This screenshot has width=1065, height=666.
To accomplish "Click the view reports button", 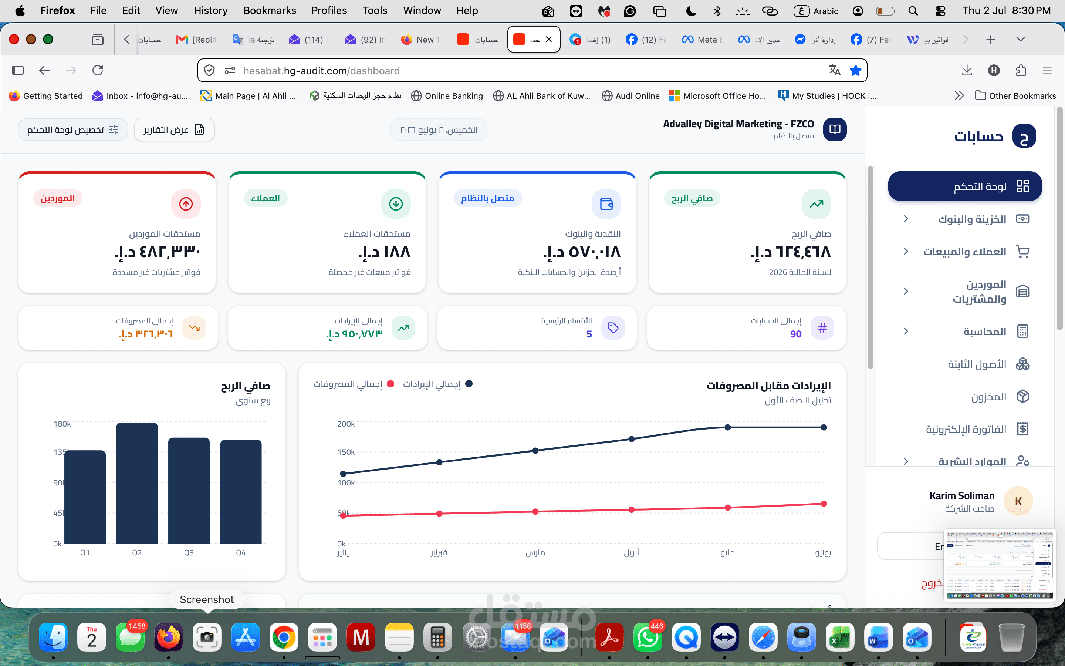I will pyautogui.click(x=174, y=129).
